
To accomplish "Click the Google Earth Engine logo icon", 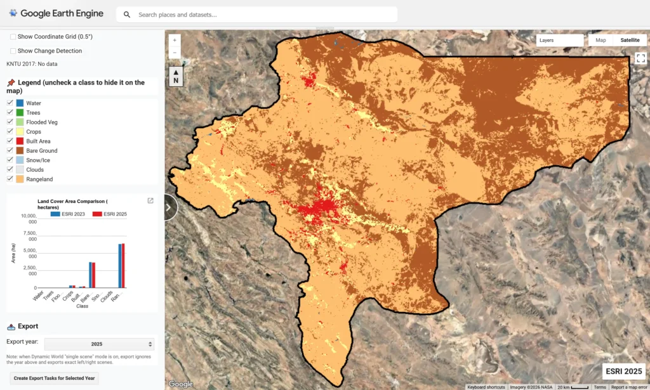I will (x=13, y=13).
